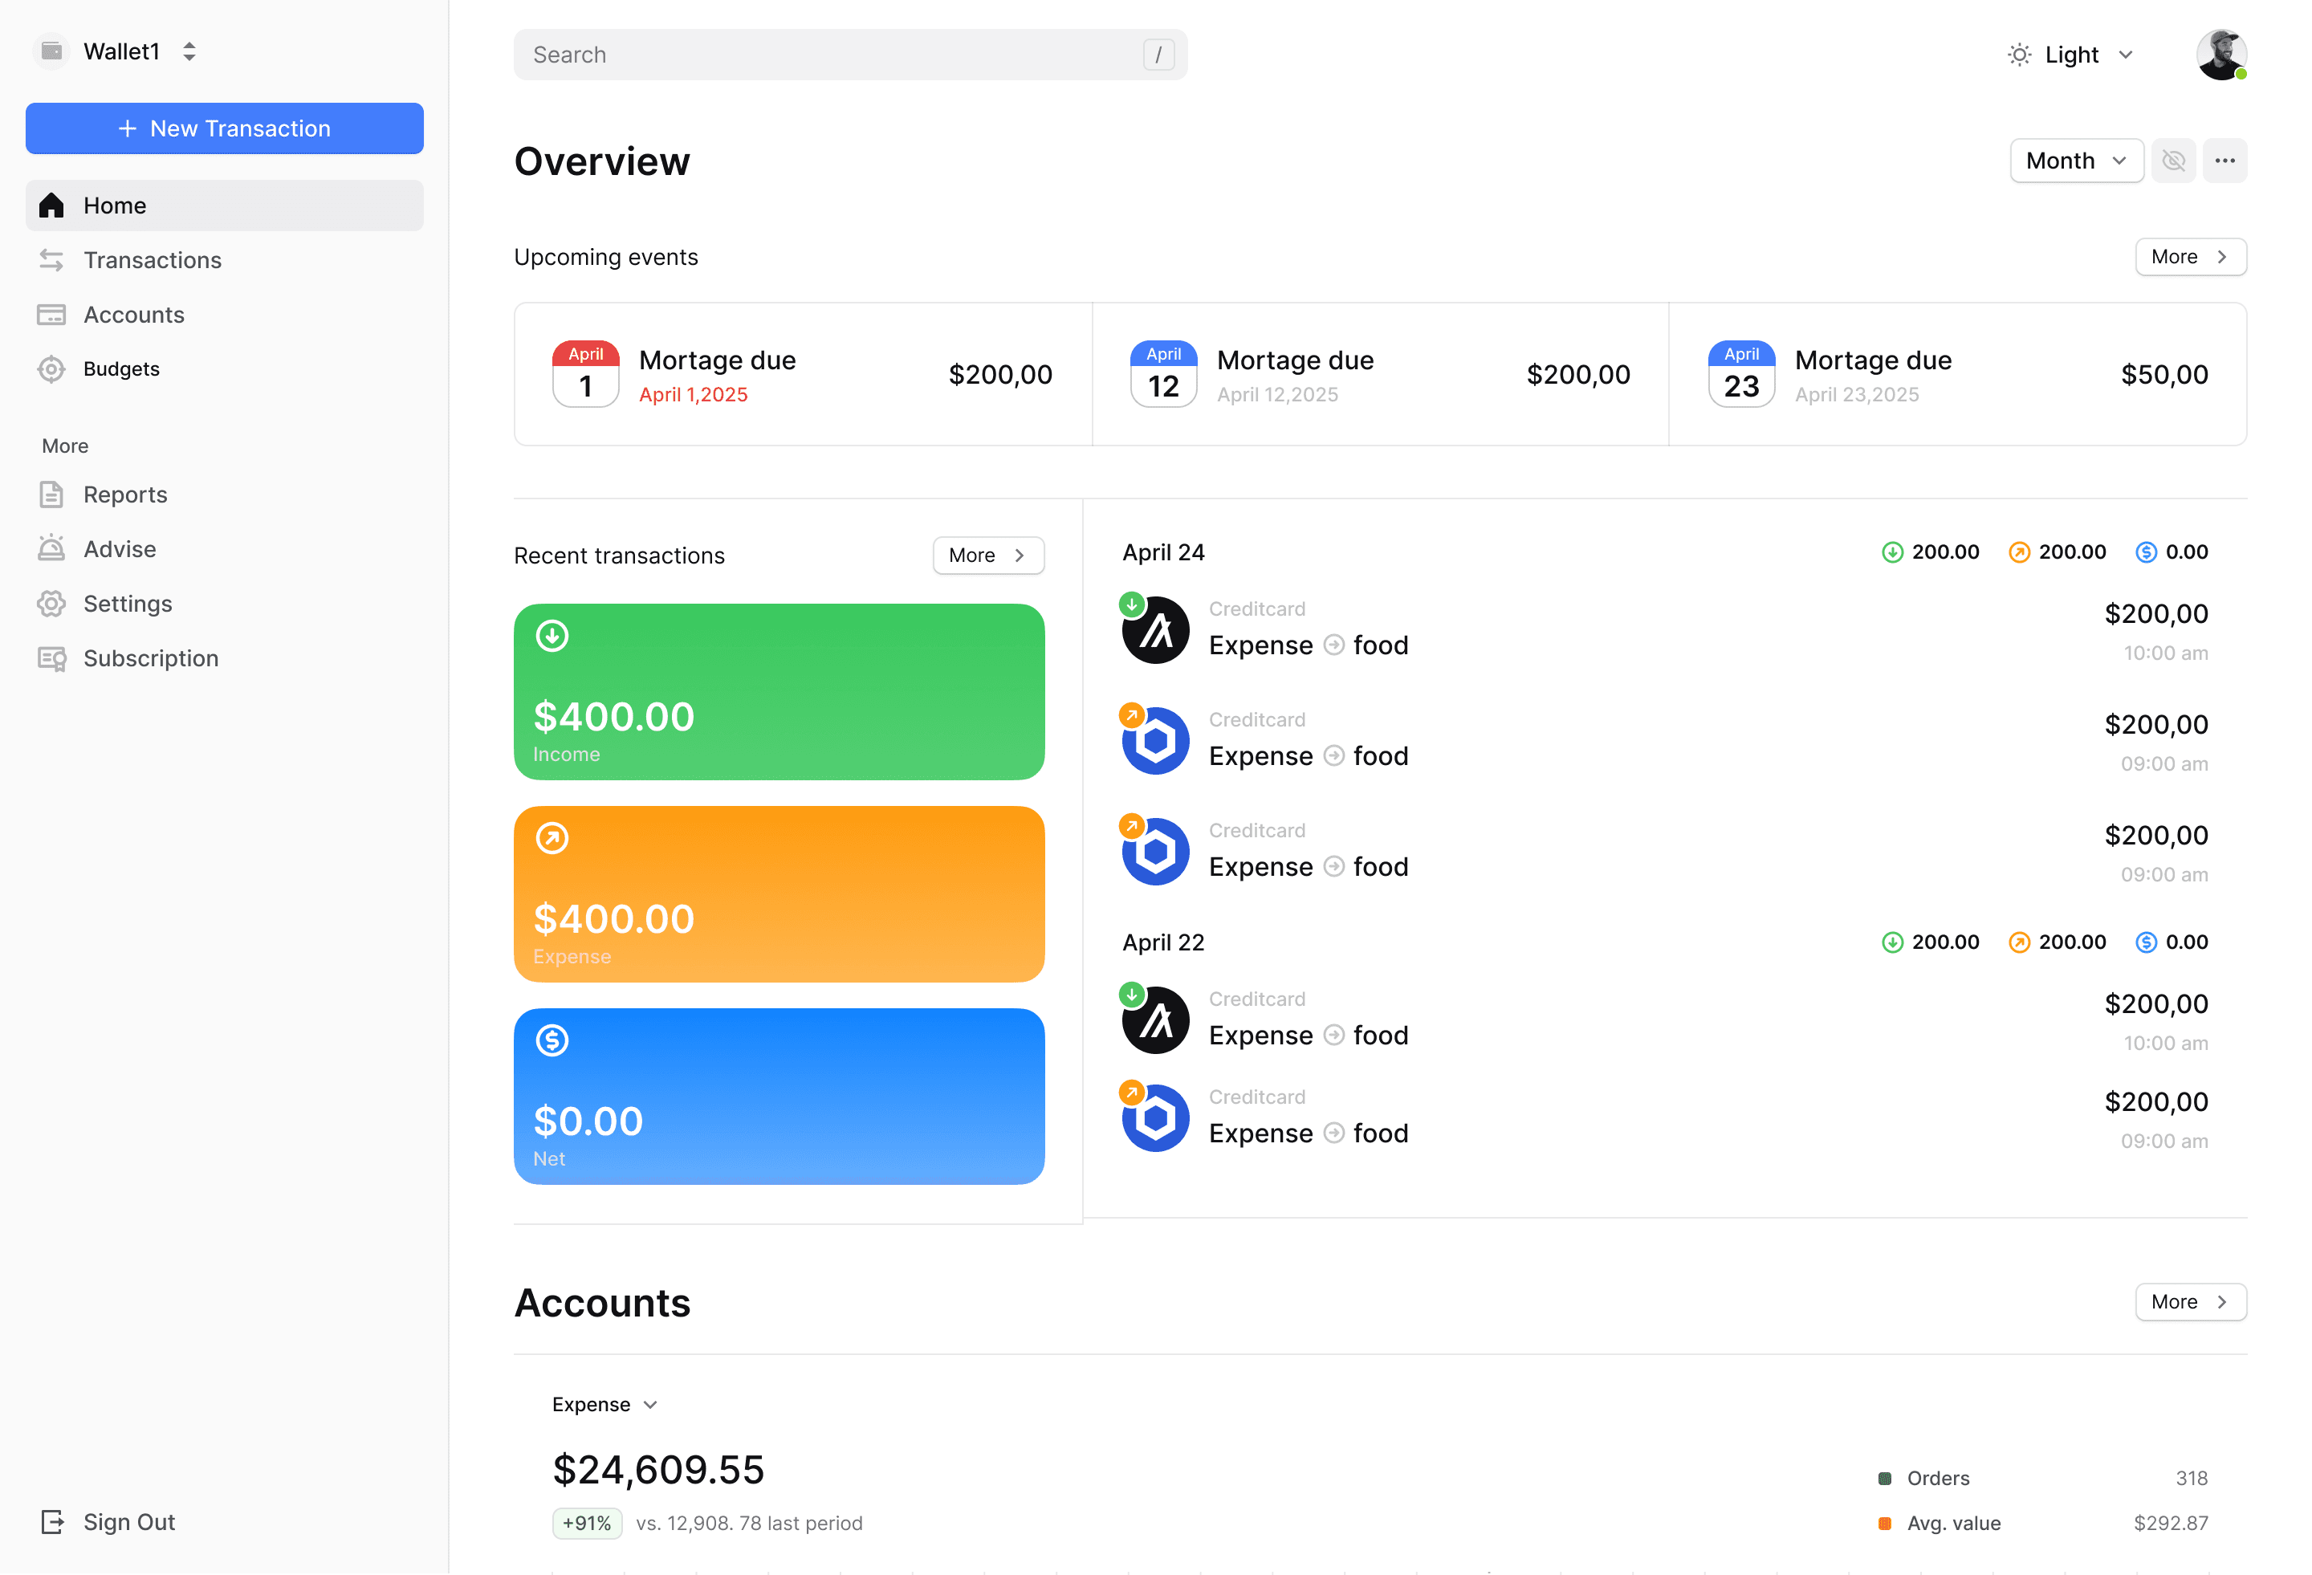
Task: Click the Budgets target icon
Action: pos(51,369)
